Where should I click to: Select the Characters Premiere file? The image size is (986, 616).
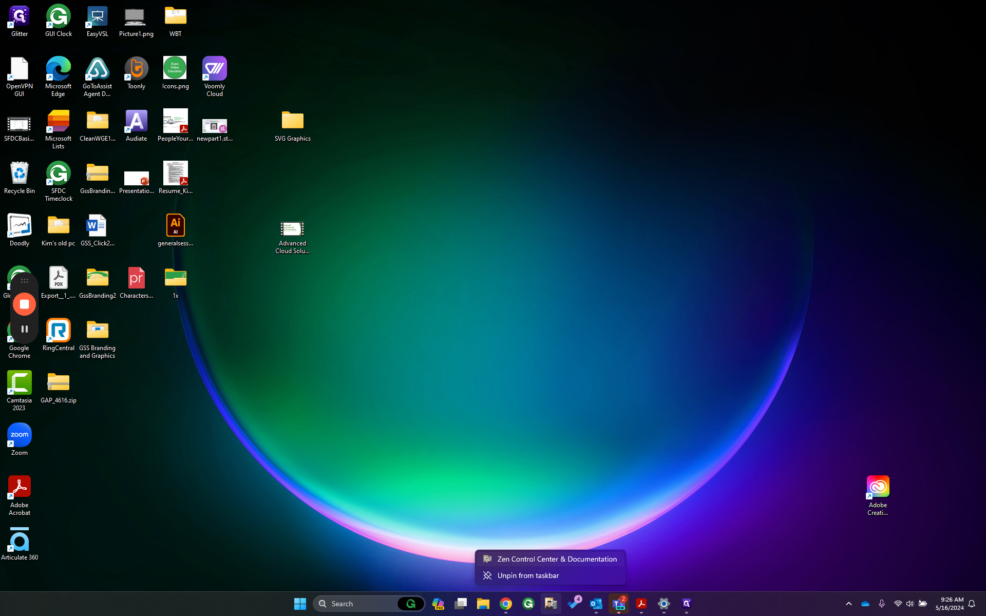click(x=137, y=283)
